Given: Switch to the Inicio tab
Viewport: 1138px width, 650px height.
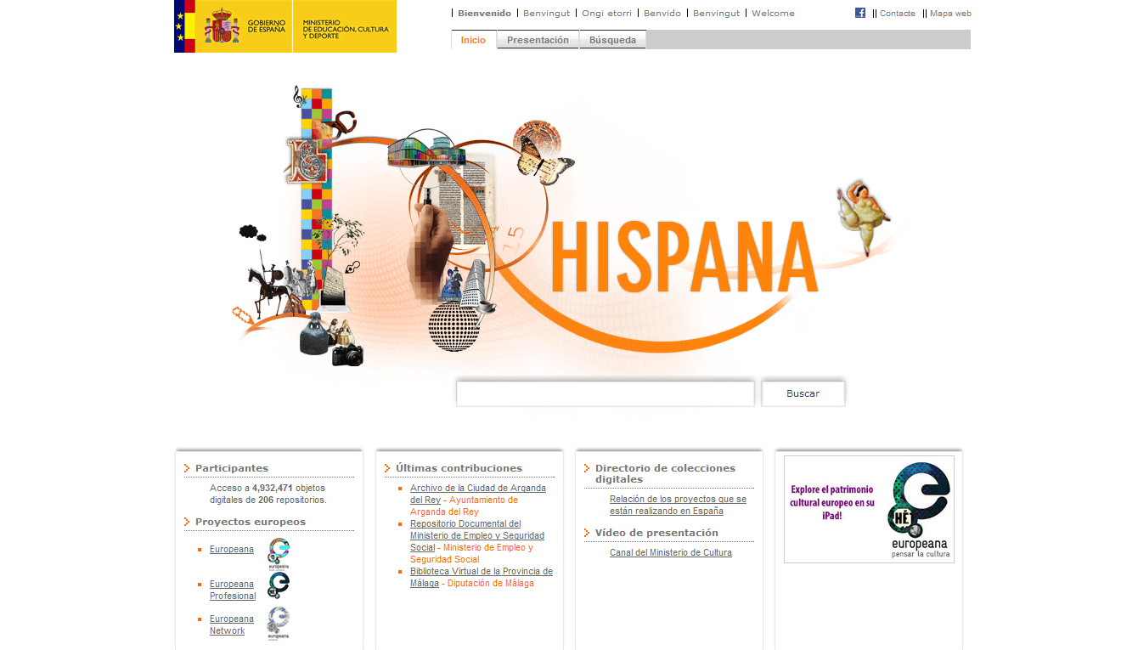Looking at the screenshot, I should [x=473, y=40].
